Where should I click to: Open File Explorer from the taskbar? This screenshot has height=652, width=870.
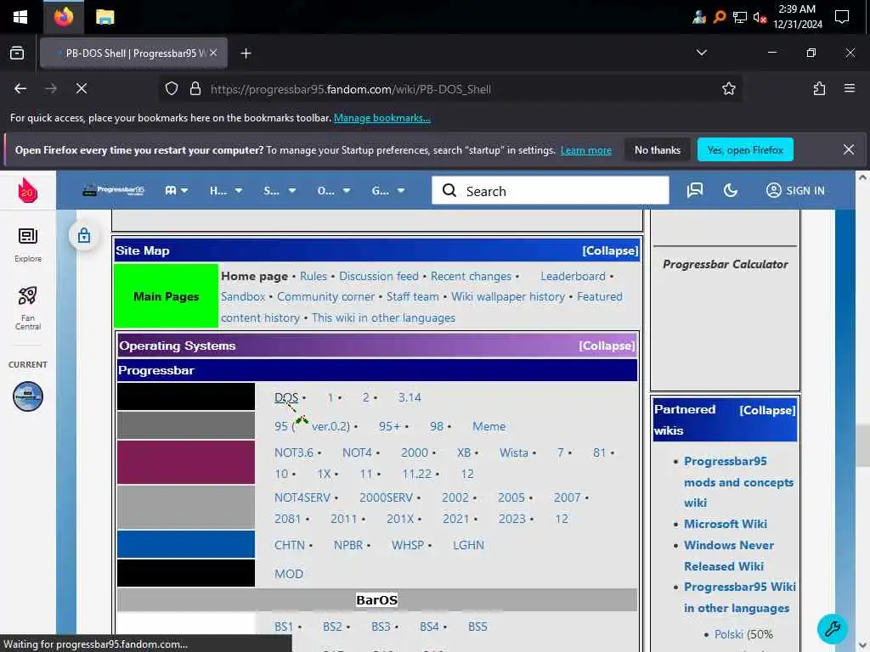click(x=105, y=17)
